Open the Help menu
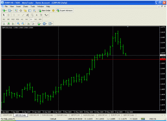Viewport: 167px width, 121px height. (x=48, y=6)
